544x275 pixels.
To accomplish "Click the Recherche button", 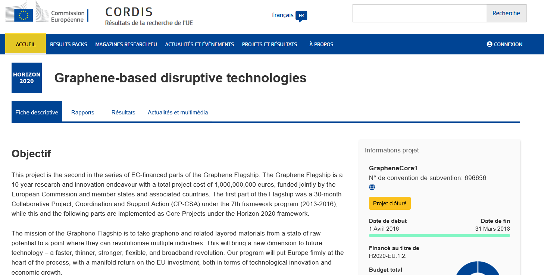I will click(506, 13).
